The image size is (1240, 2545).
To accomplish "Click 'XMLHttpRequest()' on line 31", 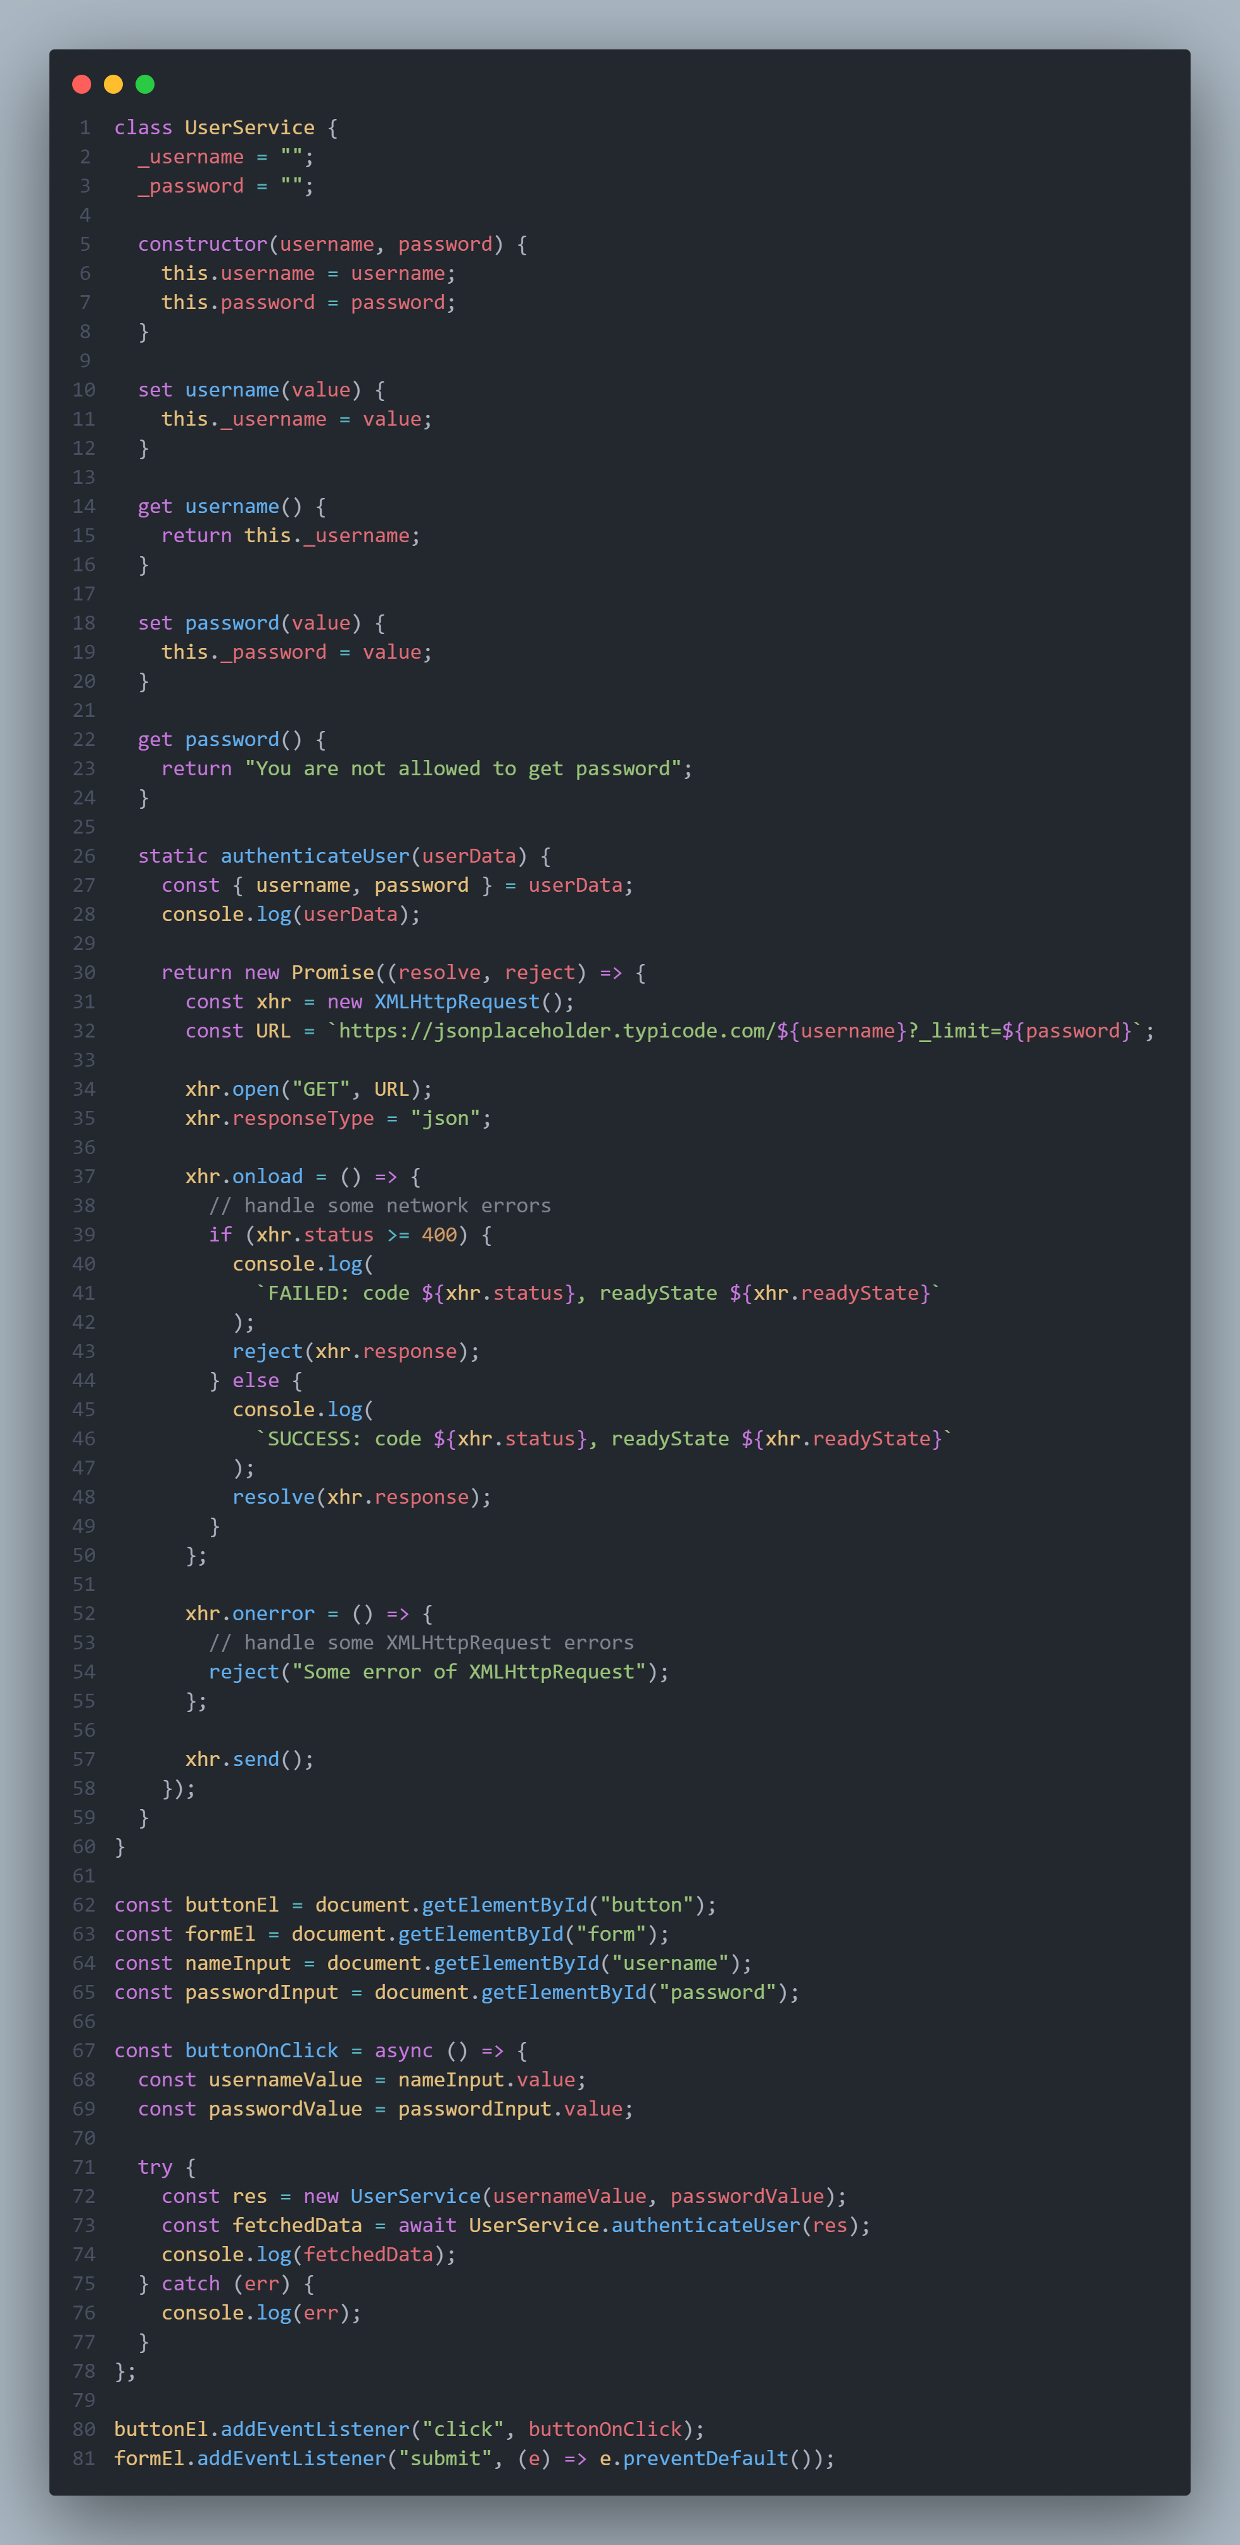I will (x=469, y=1002).
